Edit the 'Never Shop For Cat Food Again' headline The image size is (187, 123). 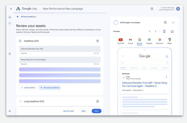click(x=60, y=59)
